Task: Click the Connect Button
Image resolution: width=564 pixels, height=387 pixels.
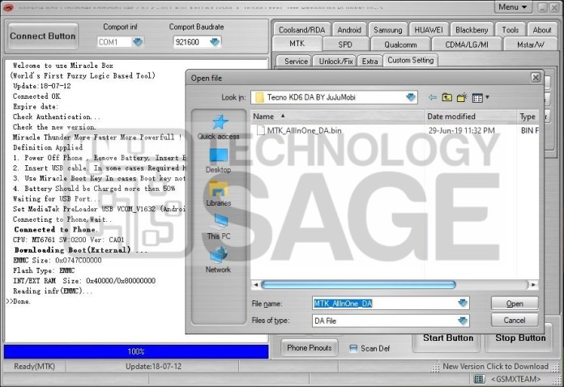Action: click(x=43, y=36)
